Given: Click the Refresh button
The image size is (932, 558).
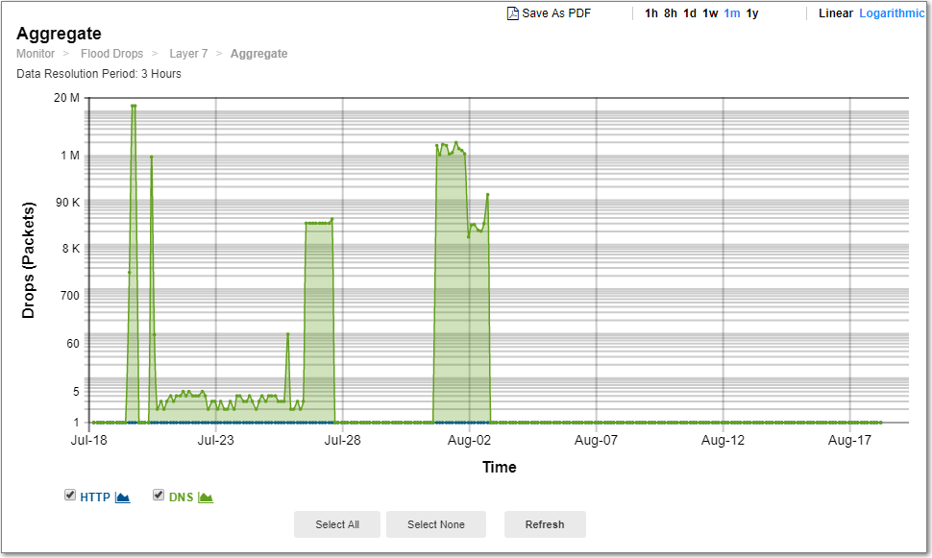Looking at the screenshot, I should [x=545, y=524].
